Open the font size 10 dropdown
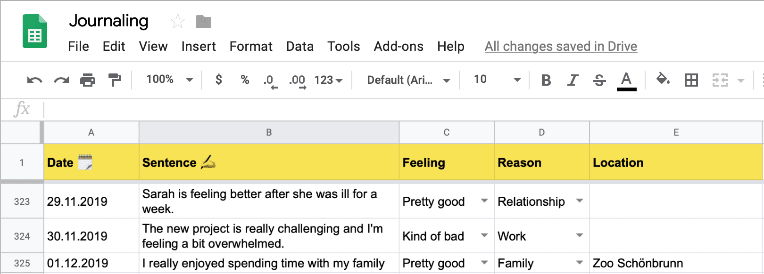The width and height of the screenshot is (764, 274). tap(497, 80)
